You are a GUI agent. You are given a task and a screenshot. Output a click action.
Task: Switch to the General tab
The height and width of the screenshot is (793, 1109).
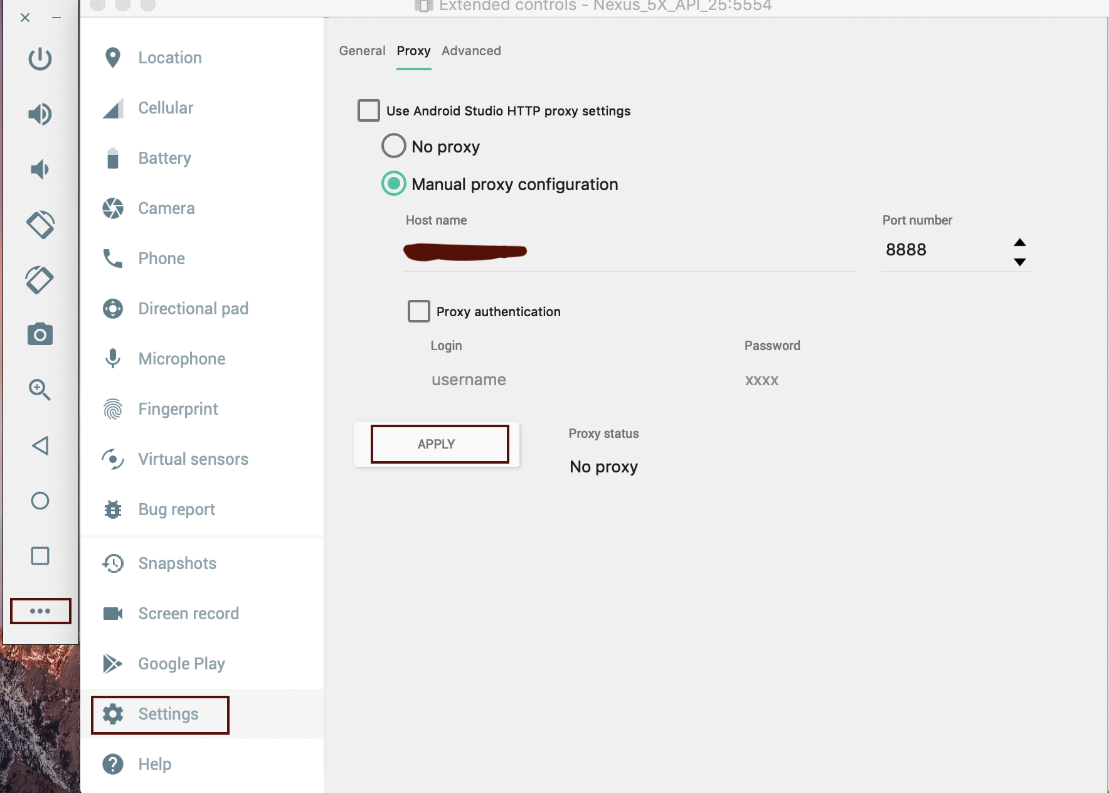[x=362, y=51]
